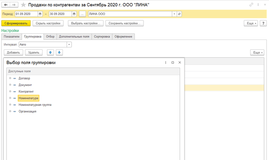Move grouping field up with arrow
The width and height of the screenshot is (269, 160).
point(50,52)
